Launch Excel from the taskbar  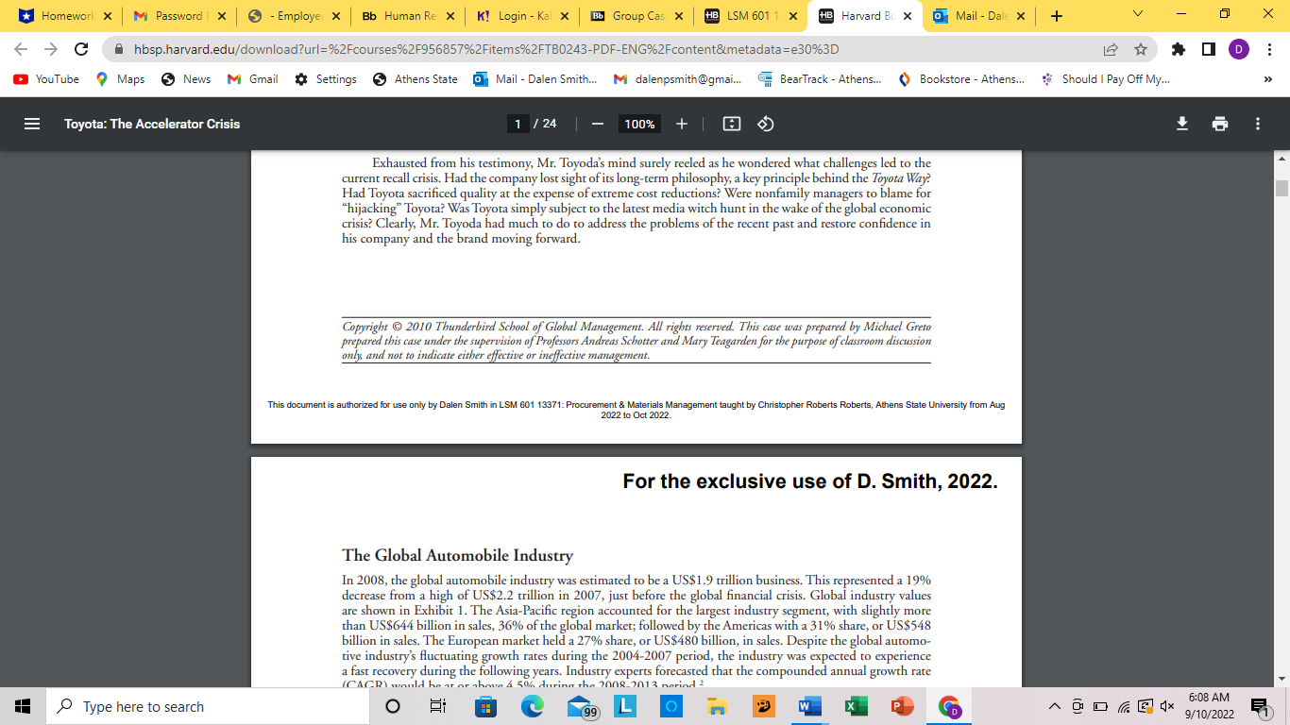[856, 706]
